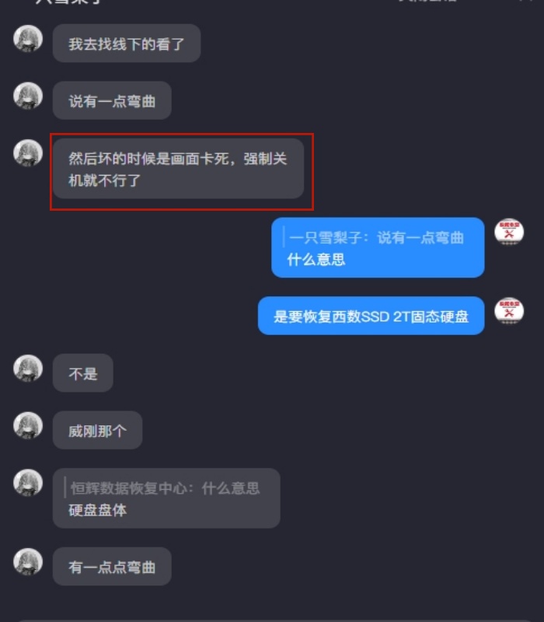Viewport: 544px width, 622px height.
Task: Select the '威刚那个' message bubble
Action: [98, 431]
